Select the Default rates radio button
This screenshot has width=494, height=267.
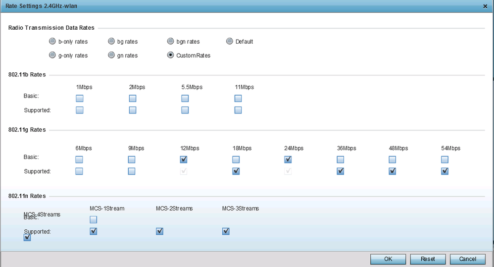230,42
